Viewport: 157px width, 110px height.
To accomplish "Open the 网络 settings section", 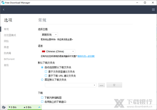I will 6,41.
